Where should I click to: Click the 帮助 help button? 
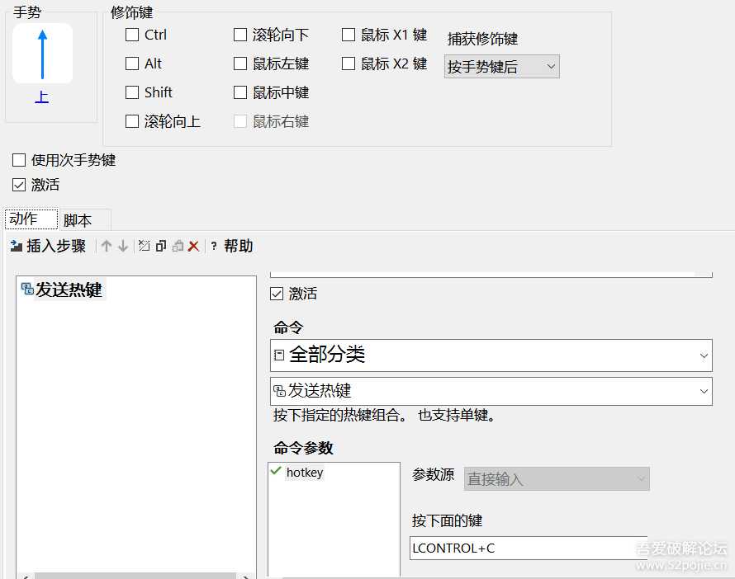tap(238, 246)
